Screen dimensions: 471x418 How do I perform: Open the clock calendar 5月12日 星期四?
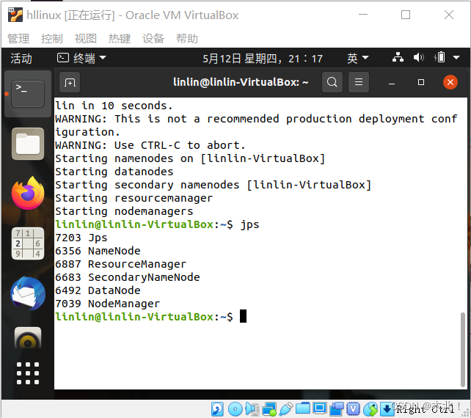click(x=263, y=58)
